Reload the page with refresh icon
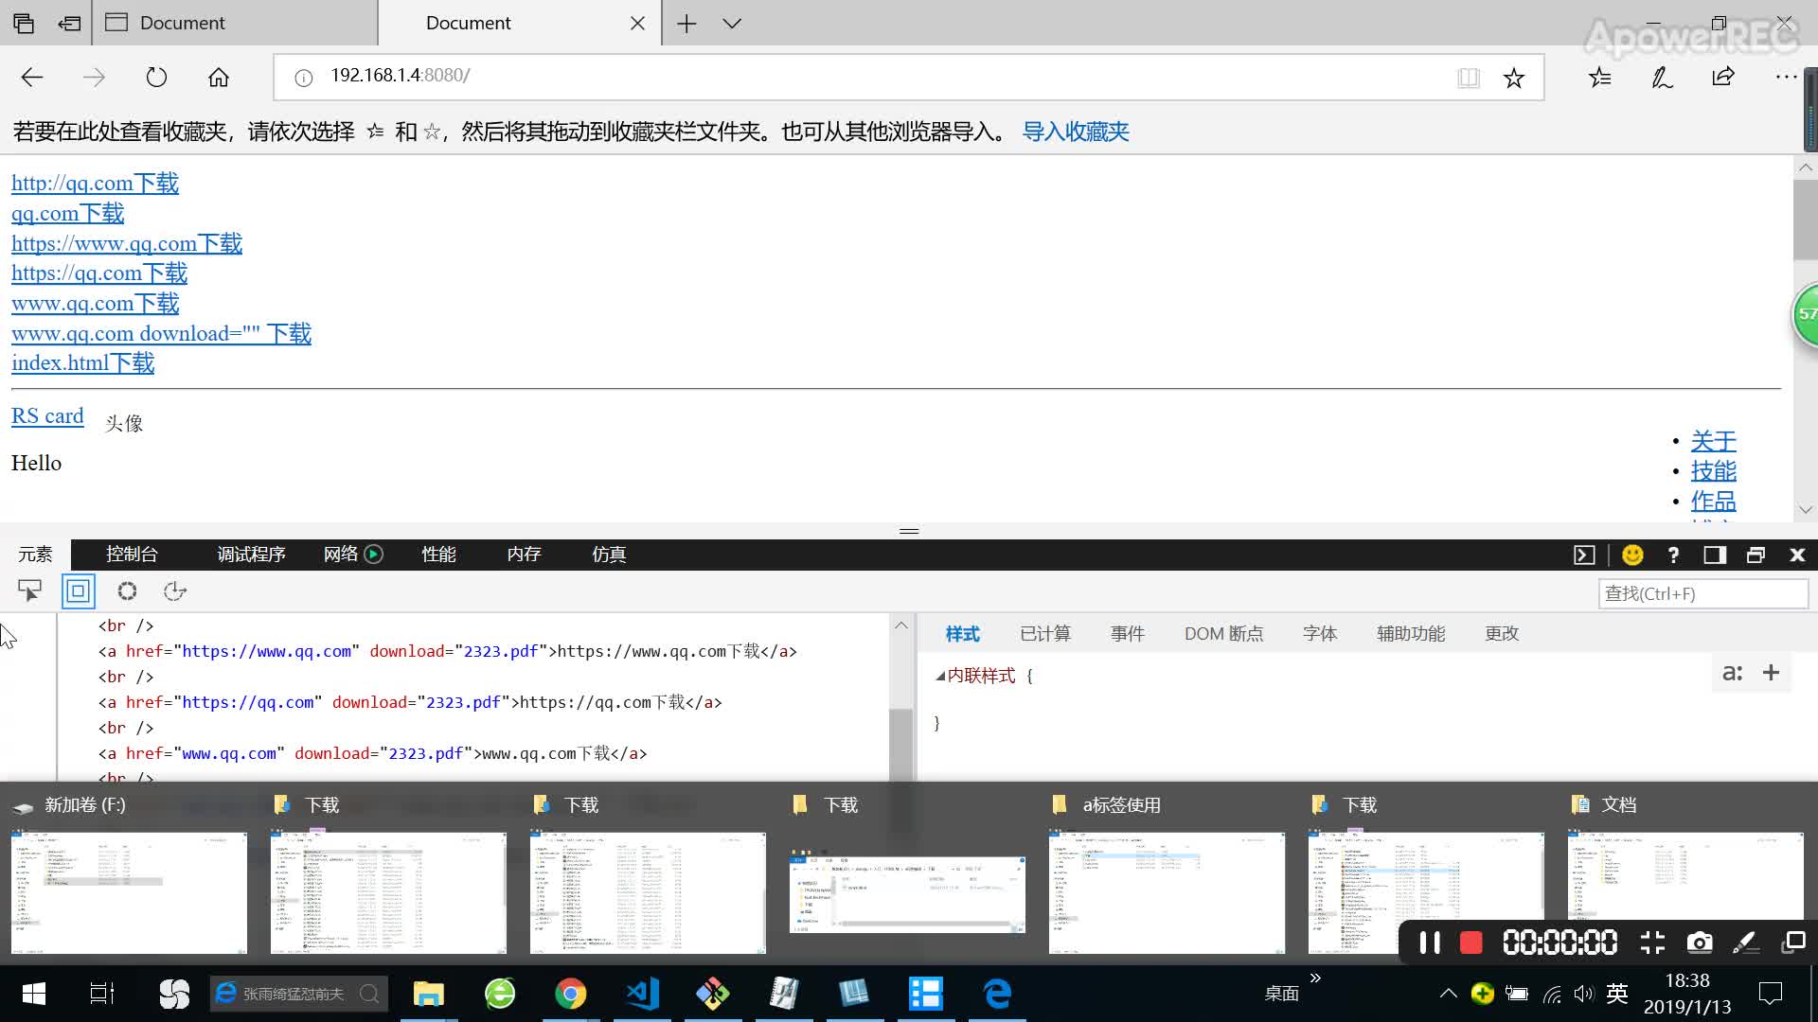 coord(156,78)
